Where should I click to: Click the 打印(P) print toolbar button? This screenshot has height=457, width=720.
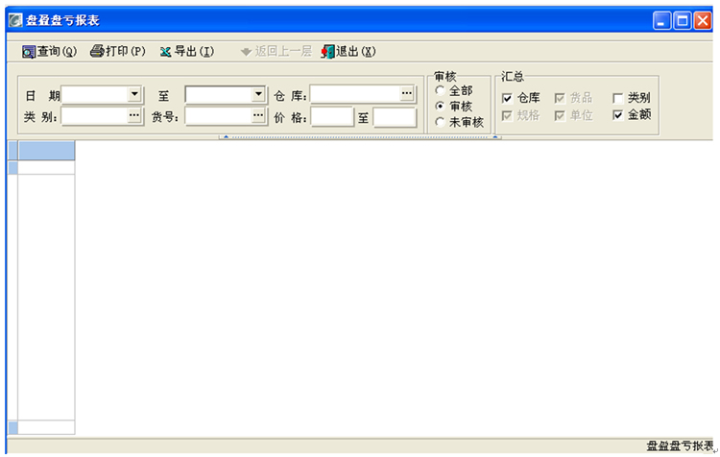tap(117, 51)
